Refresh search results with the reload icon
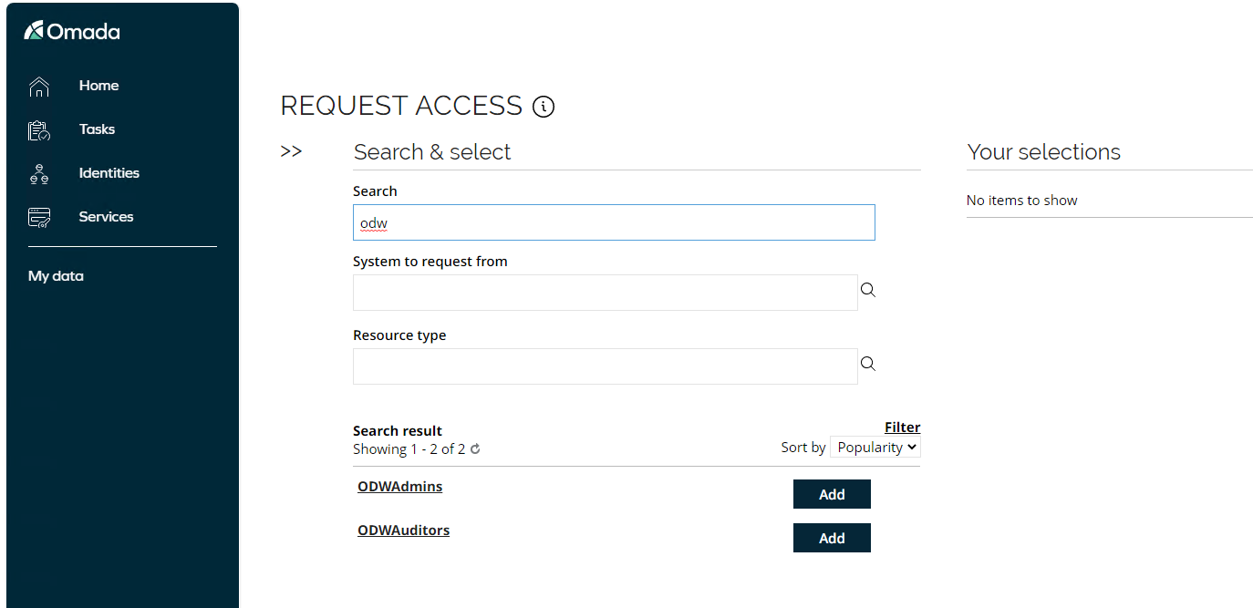 475,449
